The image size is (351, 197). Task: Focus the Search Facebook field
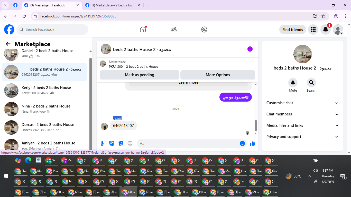(52, 29)
